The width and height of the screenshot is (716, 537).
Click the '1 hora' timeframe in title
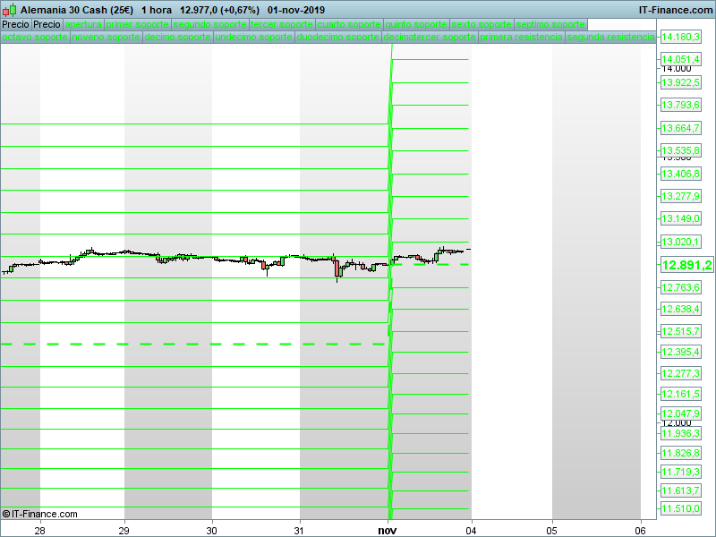[157, 10]
